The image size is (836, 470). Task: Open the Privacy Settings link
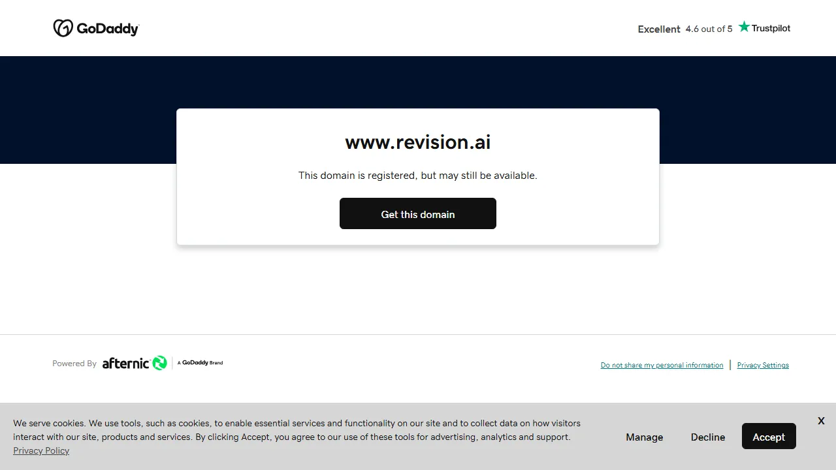pyautogui.click(x=762, y=365)
